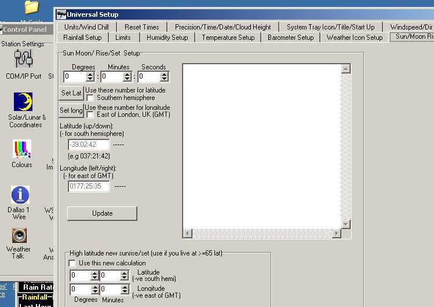Check East of London, UK (GMT)
The height and width of the screenshot is (307, 434).
90,115
